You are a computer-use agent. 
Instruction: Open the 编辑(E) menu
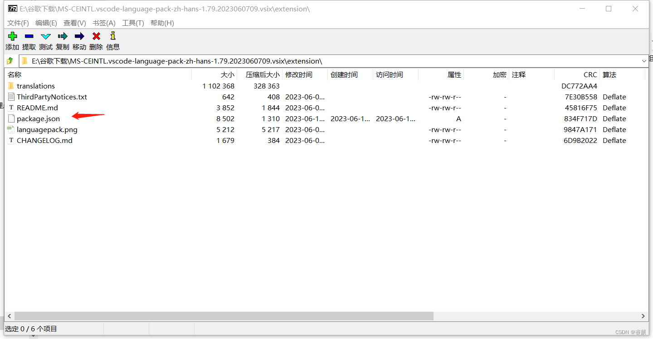[x=46, y=23]
